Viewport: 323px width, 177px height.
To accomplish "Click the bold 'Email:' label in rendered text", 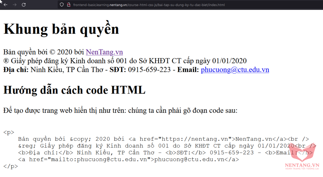I will (x=188, y=70).
